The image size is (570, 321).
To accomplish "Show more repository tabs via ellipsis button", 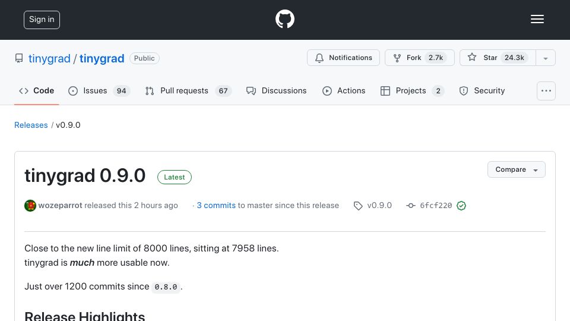I will tap(546, 90).
